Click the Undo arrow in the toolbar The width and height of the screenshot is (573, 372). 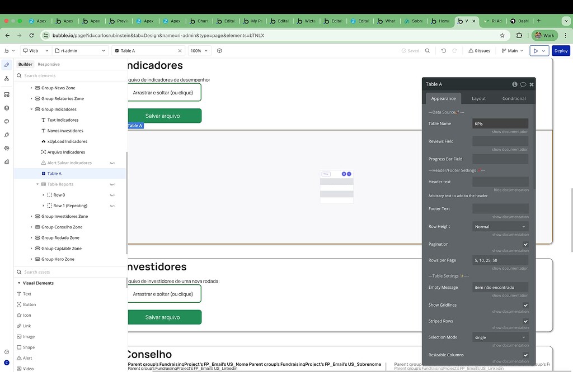(443, 50)
